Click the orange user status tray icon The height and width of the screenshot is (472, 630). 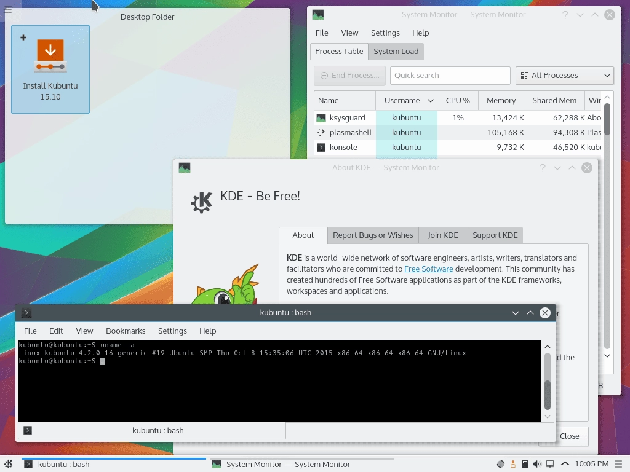pyautogui.click(x=512, y=464)
